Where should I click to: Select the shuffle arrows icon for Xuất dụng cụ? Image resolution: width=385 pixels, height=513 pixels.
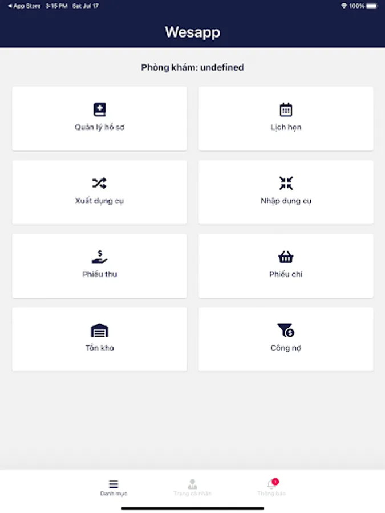click(x=99, y=183)
